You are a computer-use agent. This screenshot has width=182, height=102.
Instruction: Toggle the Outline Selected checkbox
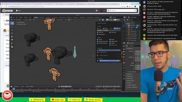[x=98, y=43]
